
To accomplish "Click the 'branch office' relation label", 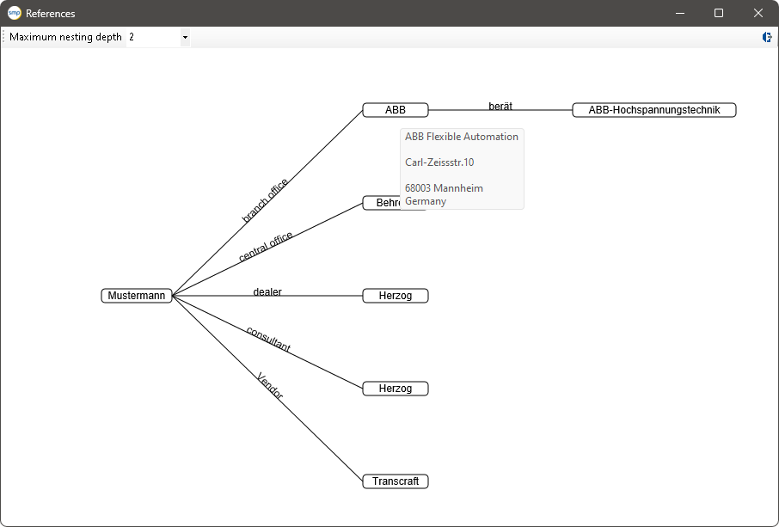I will (265, 200).
